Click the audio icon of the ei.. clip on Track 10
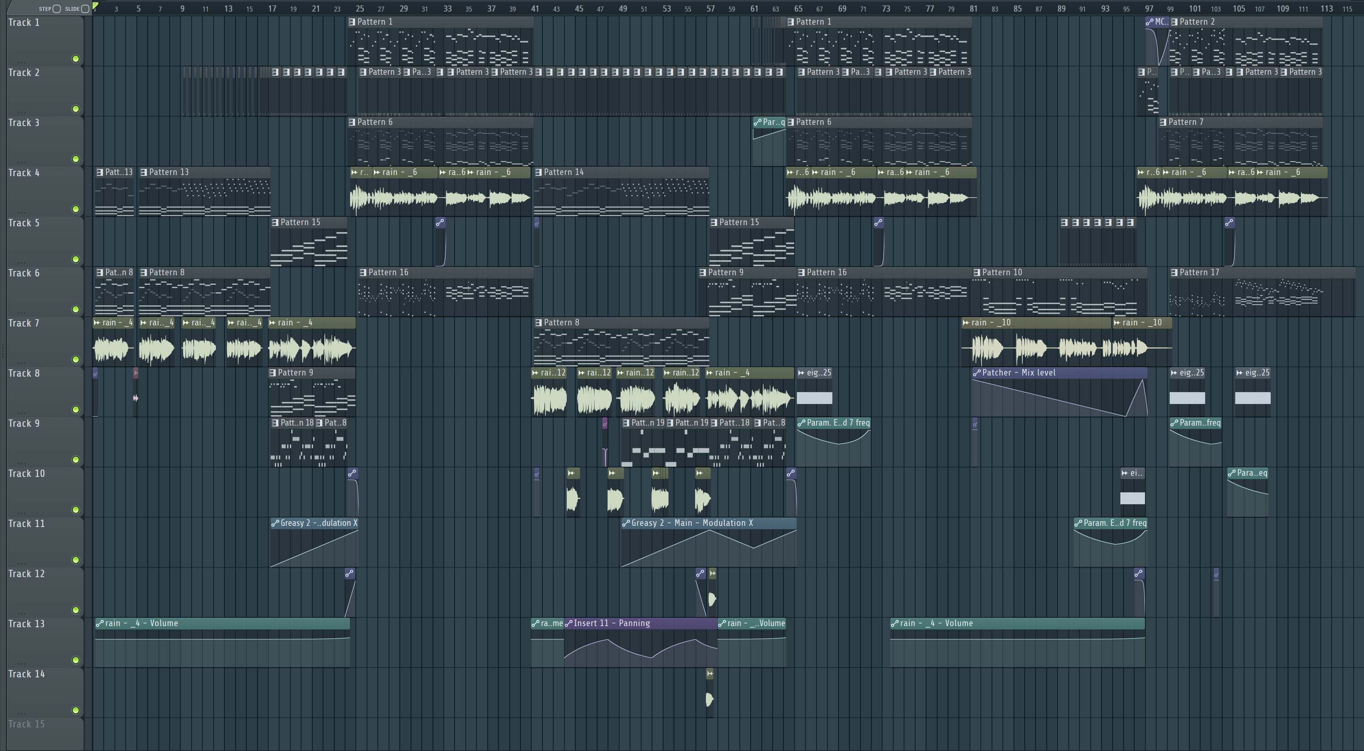1364x751 pixels. click(x=1125, y=473)
